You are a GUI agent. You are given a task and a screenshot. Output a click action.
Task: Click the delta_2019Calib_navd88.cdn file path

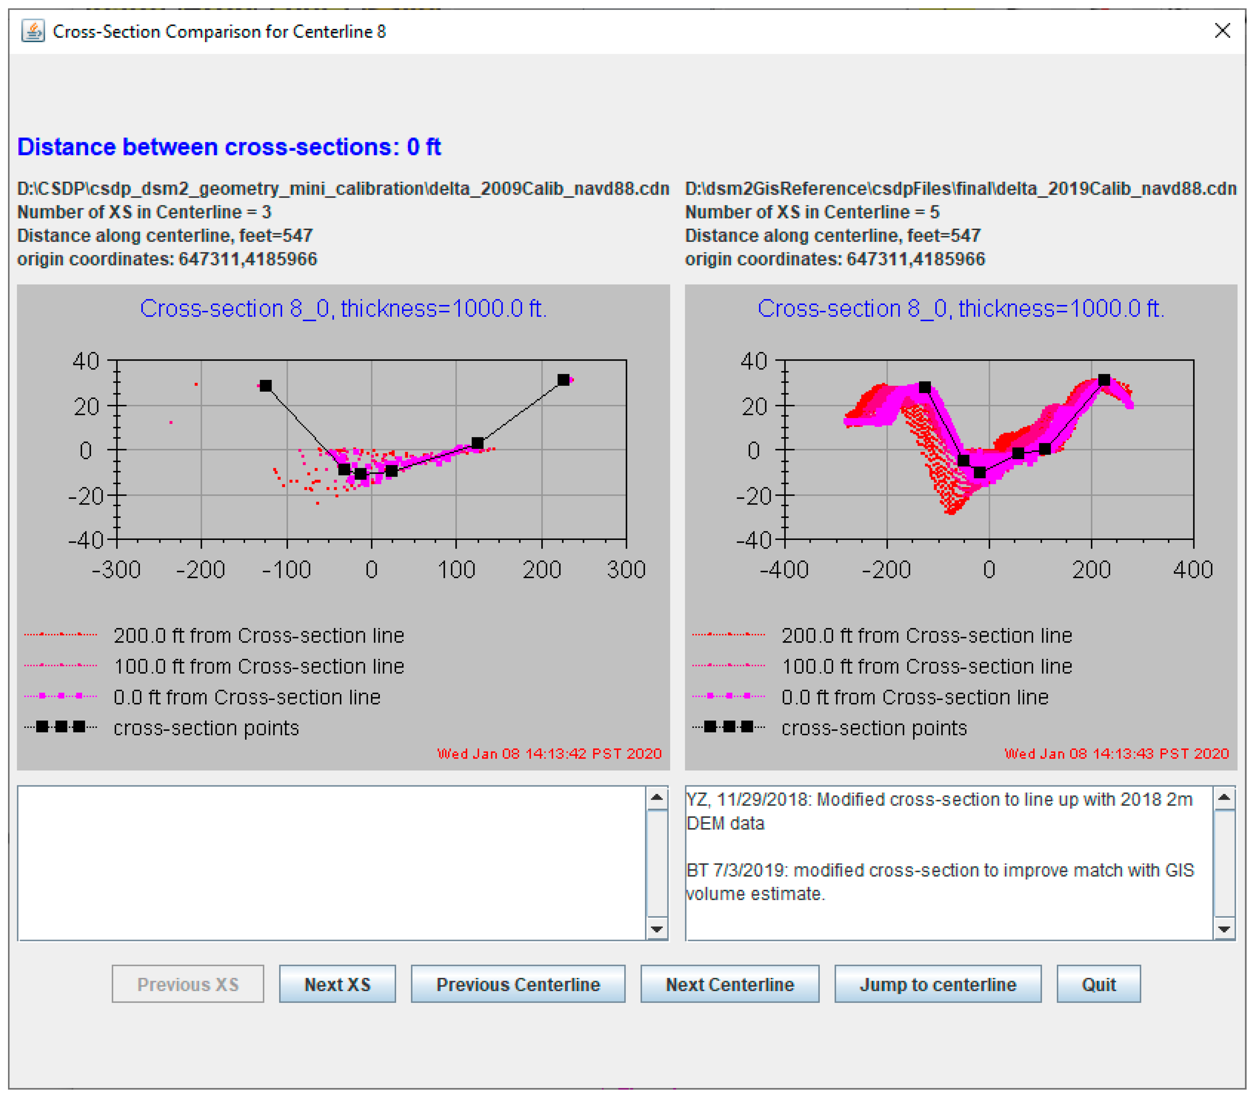point(960,188)
